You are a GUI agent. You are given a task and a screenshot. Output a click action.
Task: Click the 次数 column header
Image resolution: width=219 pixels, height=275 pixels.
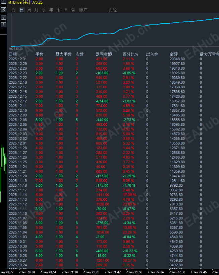(79, 55)
